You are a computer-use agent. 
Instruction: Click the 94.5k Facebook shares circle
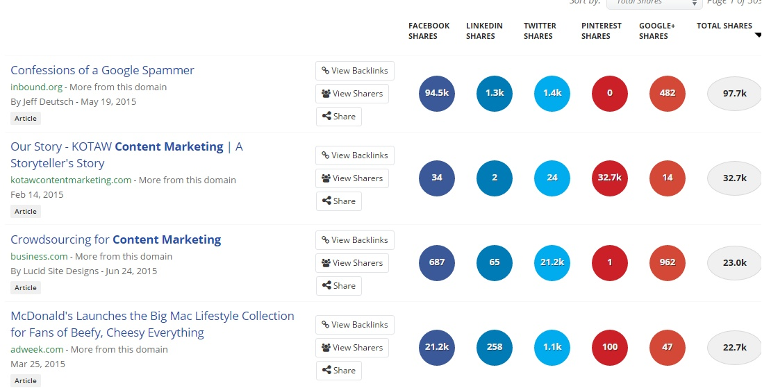437,93
